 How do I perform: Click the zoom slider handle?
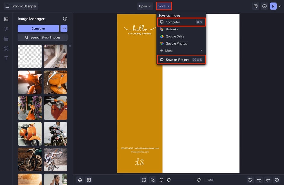tap(168, 180)
